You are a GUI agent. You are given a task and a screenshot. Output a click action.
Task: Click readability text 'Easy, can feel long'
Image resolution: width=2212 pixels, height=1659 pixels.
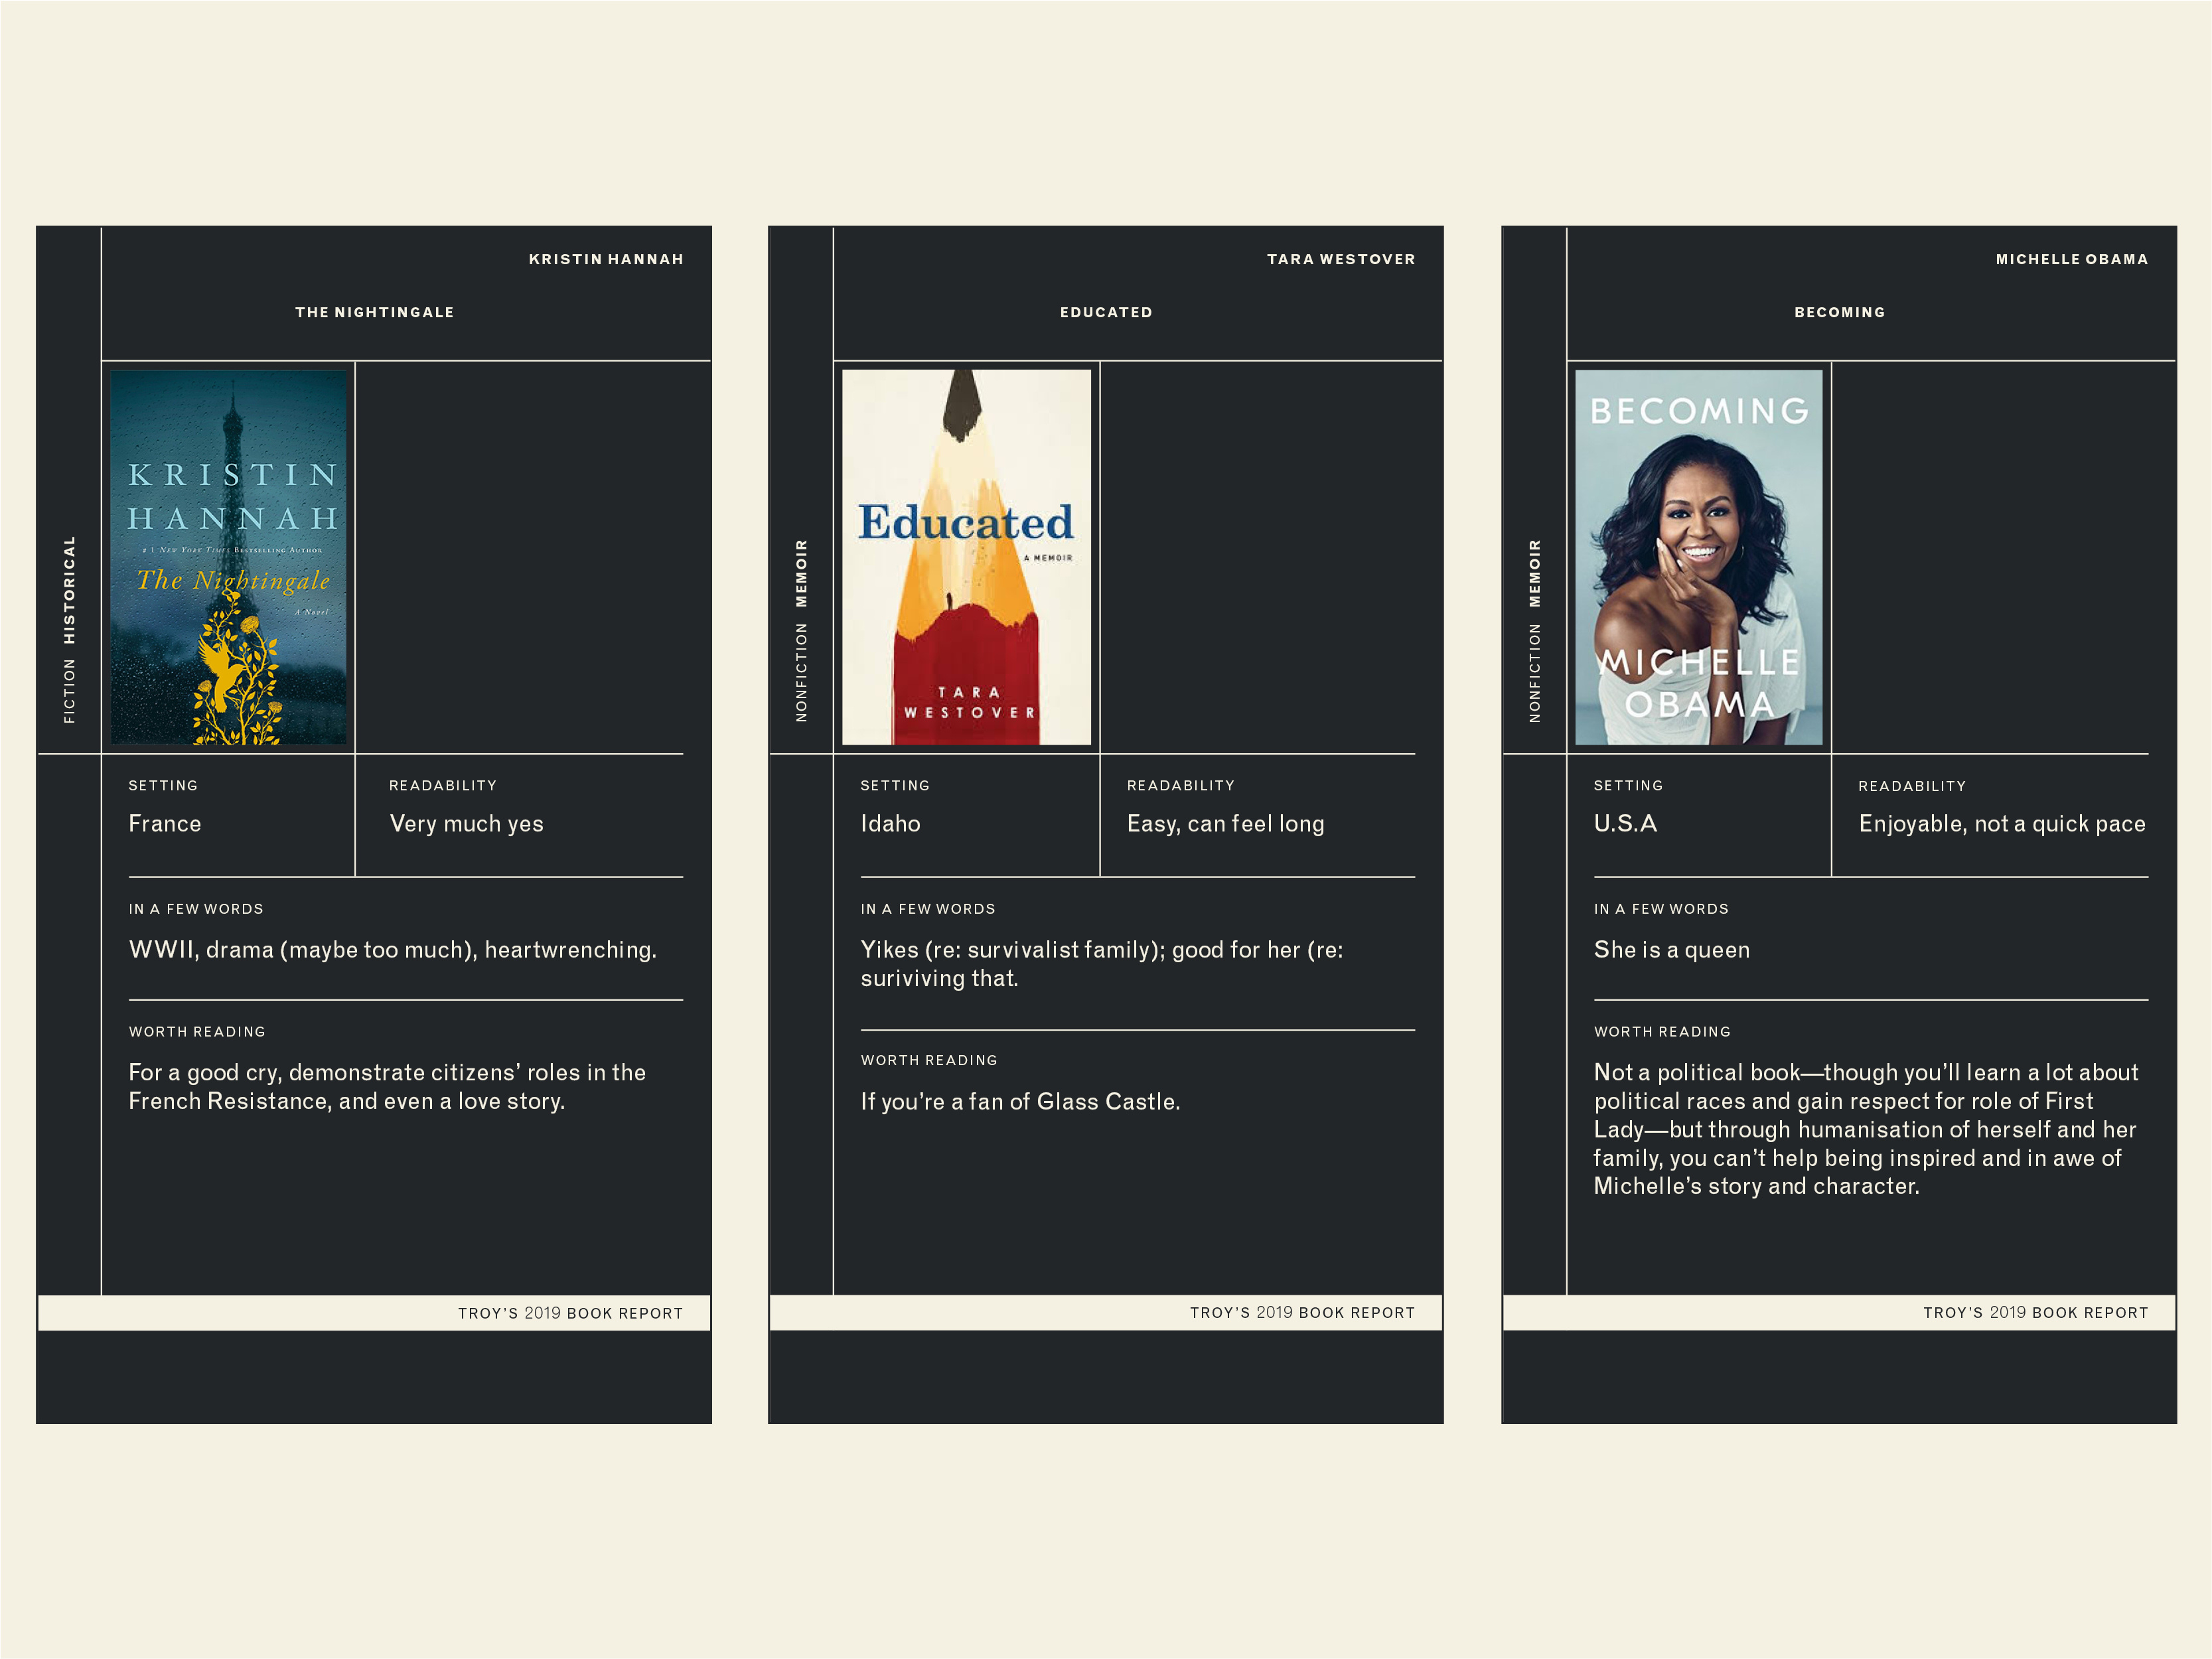(x=1225, y=824)
